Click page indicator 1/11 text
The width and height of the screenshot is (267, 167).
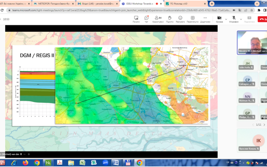259,125
